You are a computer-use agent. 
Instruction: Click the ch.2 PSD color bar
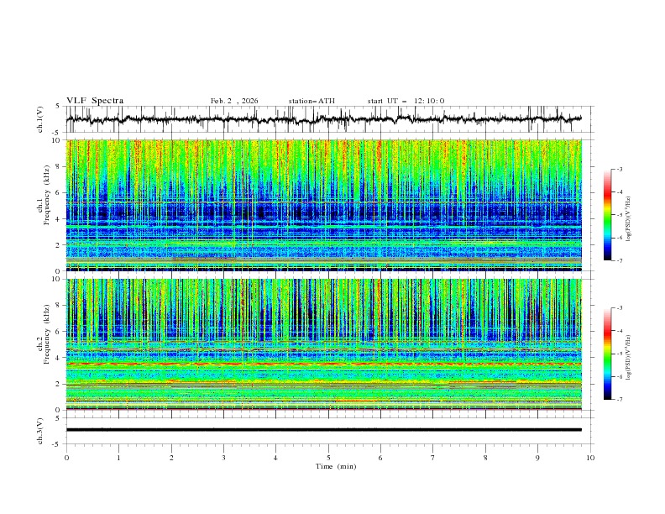[607, 354]
